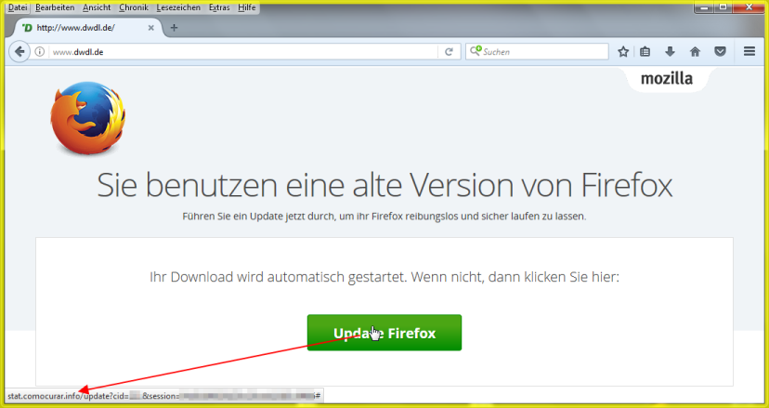769x408 pixels.
Task: Save to Pocket icon
Action: [x=720, y=51]
